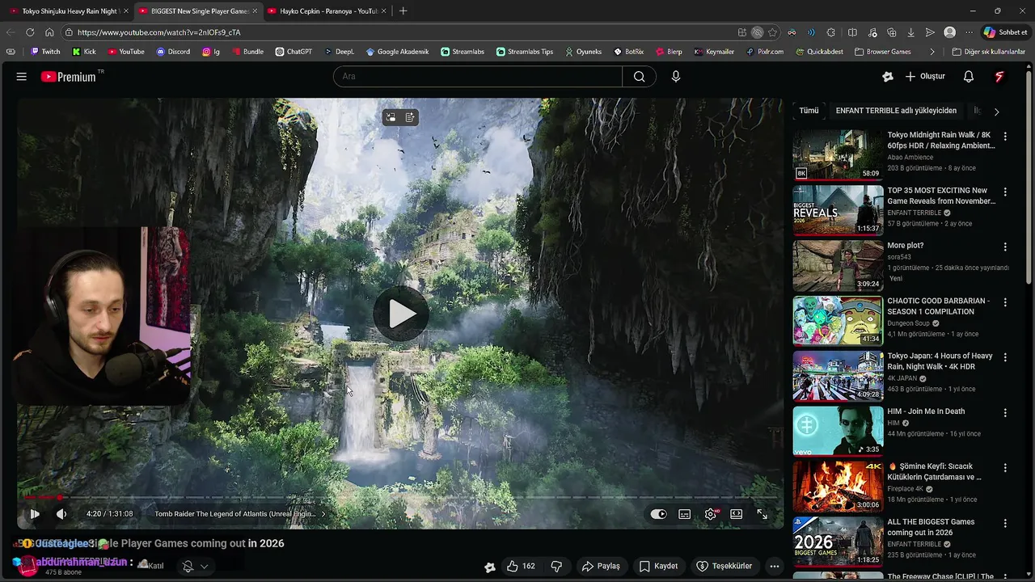Click the Teşekkürler thanks button
1035x582 pixels.
[x=724, y=566]
